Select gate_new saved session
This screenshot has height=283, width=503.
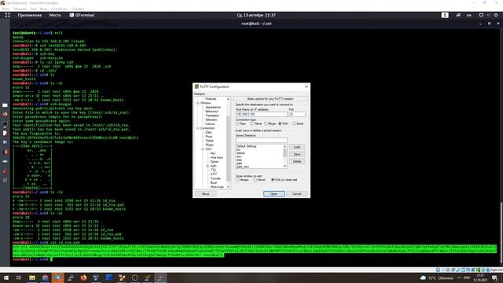(x=243, y=167)
